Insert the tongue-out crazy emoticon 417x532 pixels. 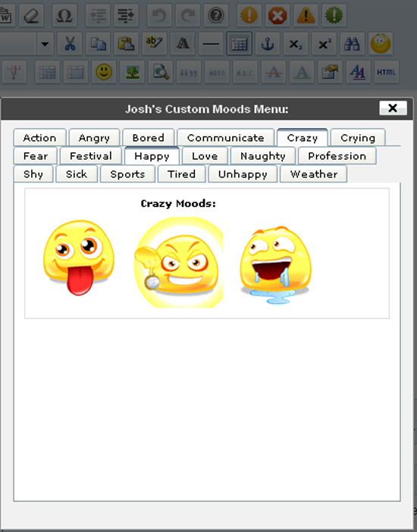click(x=79, y=258)
